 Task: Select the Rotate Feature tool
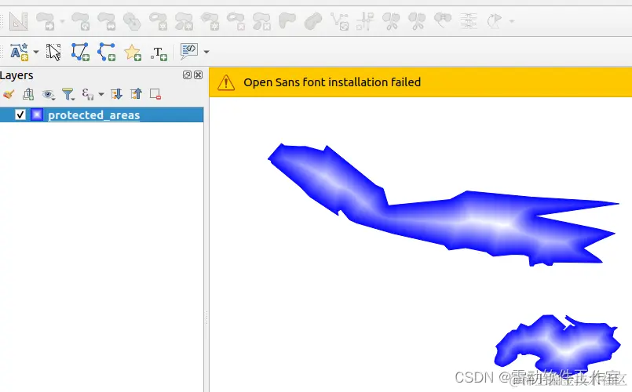click(x=81, y=21)
